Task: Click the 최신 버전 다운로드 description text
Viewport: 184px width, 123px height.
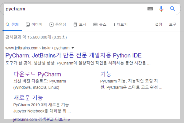Action: [40, 84]
